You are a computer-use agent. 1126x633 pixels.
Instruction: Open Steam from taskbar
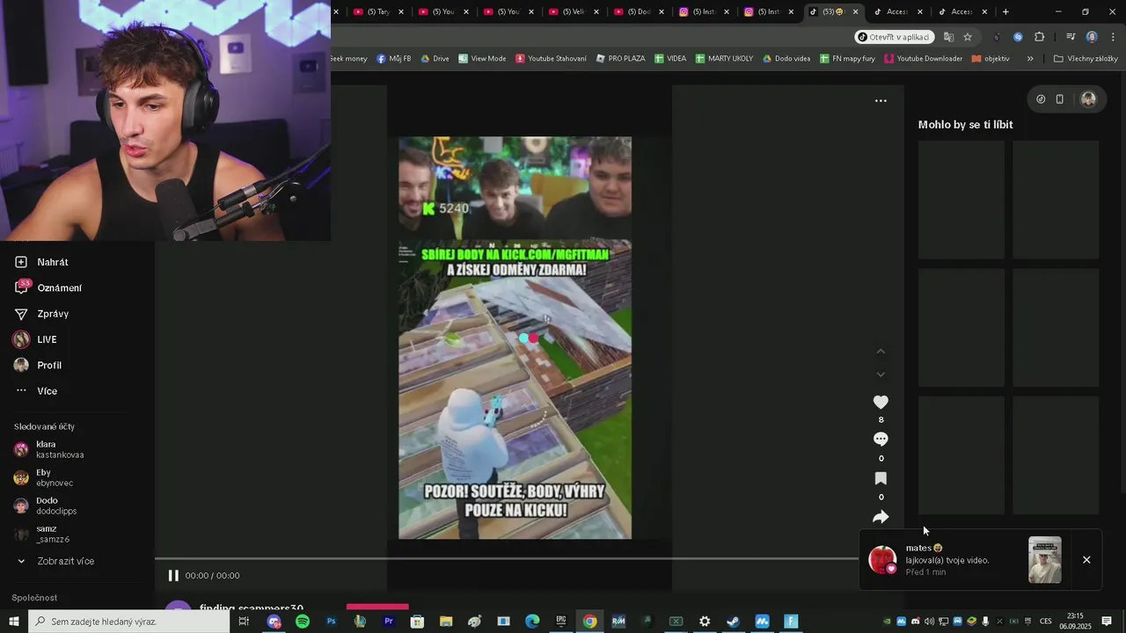pos(733,622)
